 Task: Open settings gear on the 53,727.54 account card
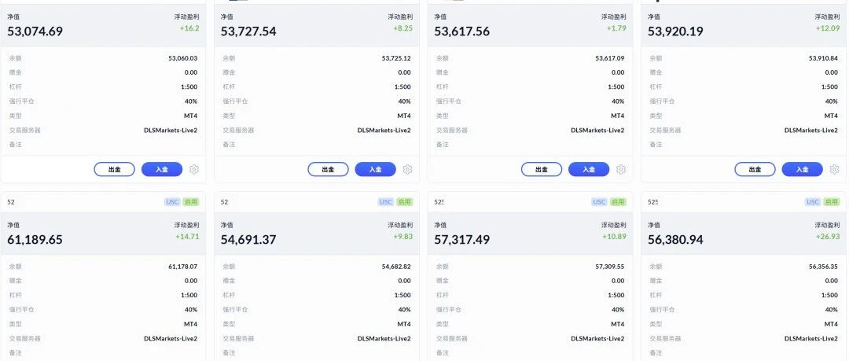408,169
